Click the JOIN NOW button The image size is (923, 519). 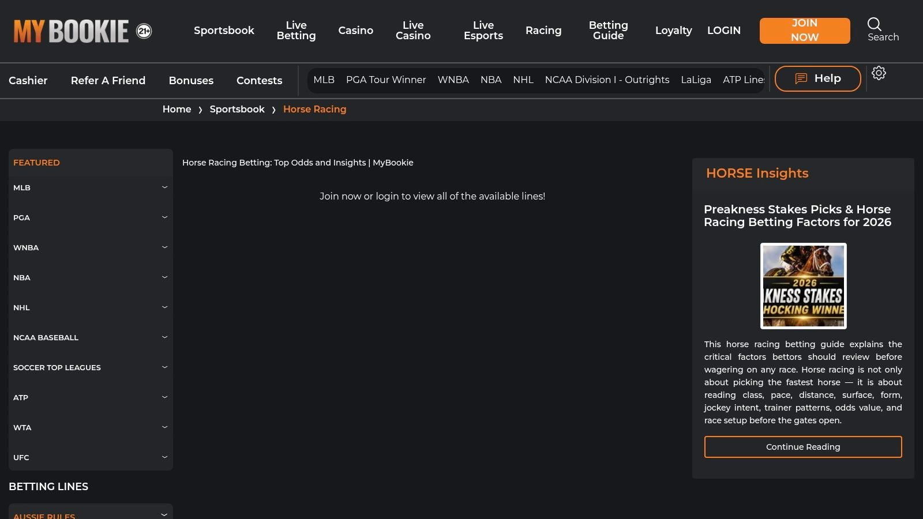805,31
